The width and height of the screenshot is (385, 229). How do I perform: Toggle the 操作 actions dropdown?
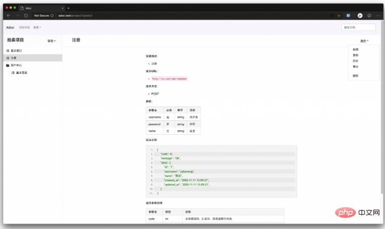[364, 41]
